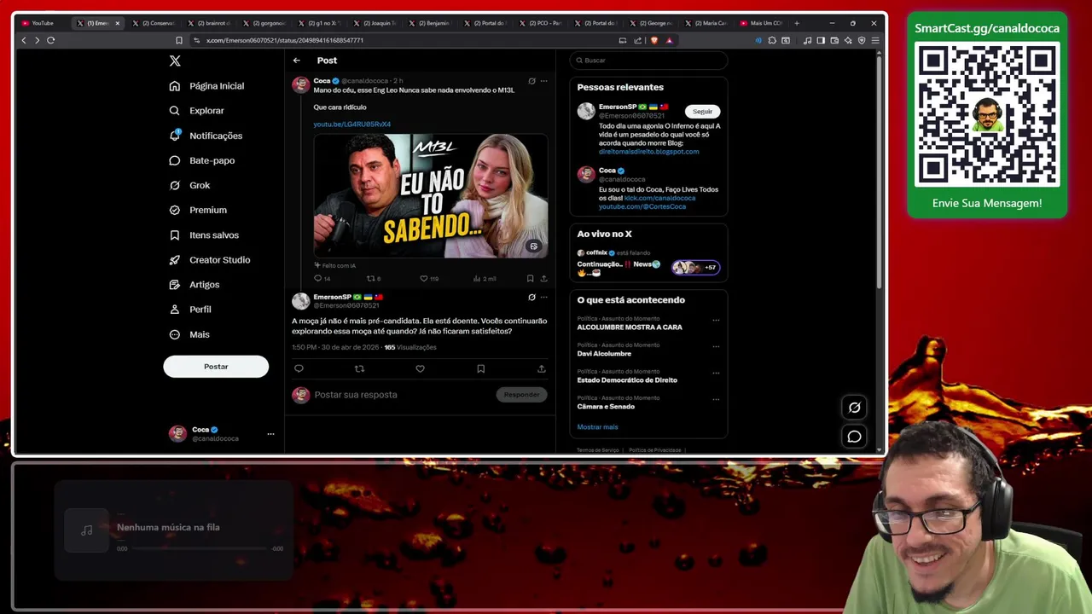Switch to the gorgonoid browser tab
The height and width of the screenshot is (614, 1092).
[x=264, y=23]
